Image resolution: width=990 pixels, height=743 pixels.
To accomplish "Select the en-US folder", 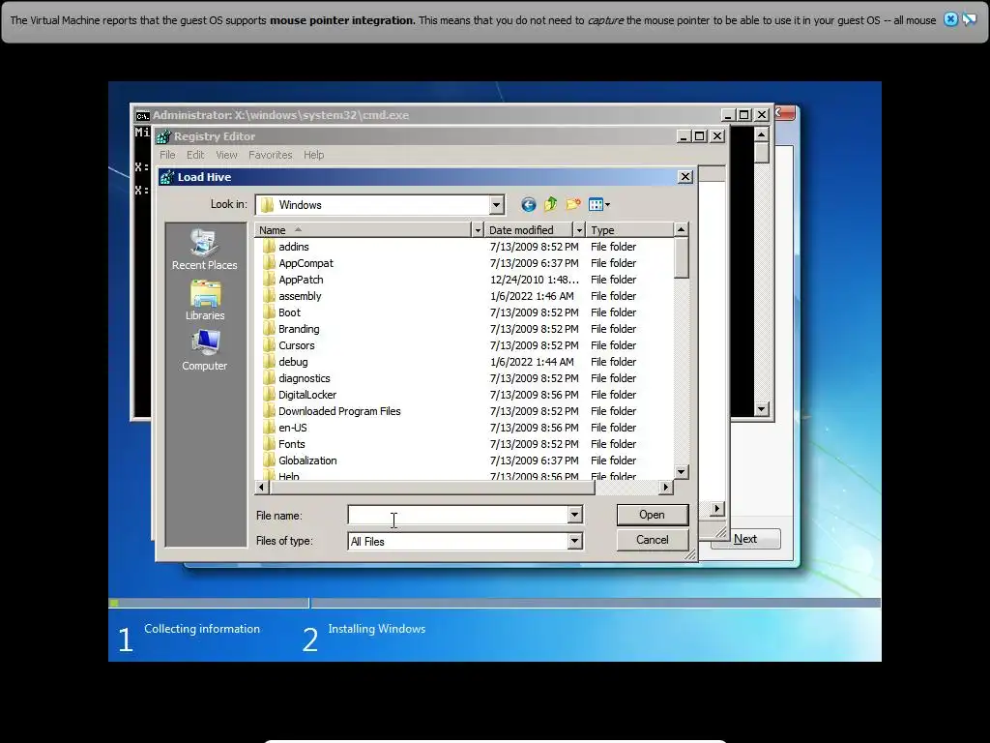I will [292, 427].
